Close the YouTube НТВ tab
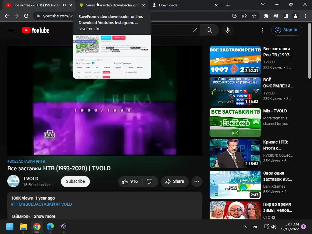This screenshot has height=234, width=312. 71,5
